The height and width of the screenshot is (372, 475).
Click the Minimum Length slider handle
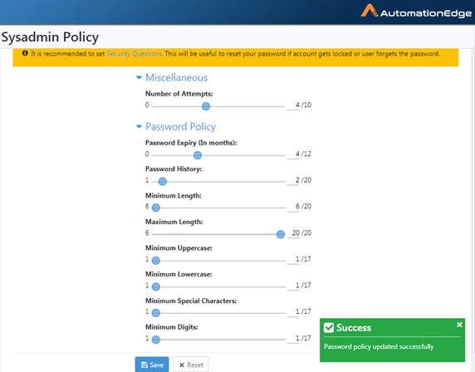pyautogui.click(x=156, y=208)
